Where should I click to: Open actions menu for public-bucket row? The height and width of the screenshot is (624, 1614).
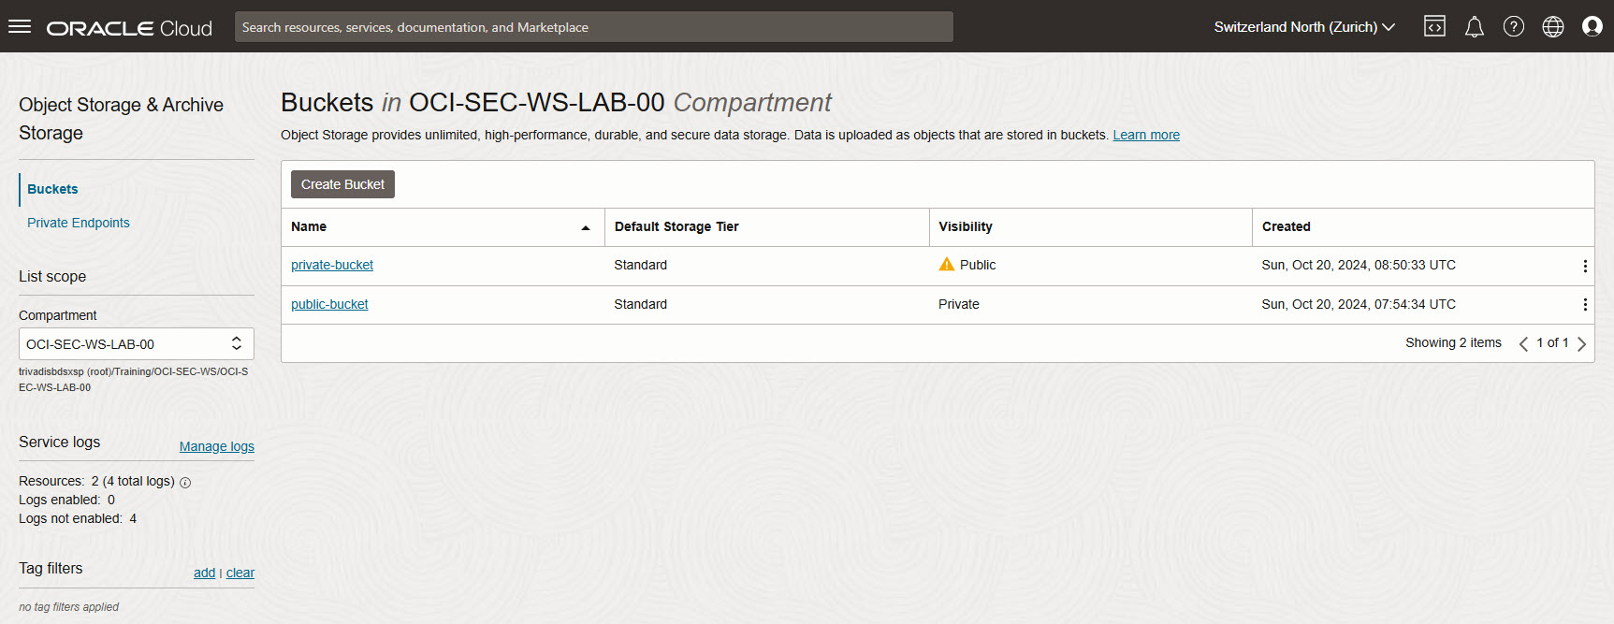tap(1585, 305)
